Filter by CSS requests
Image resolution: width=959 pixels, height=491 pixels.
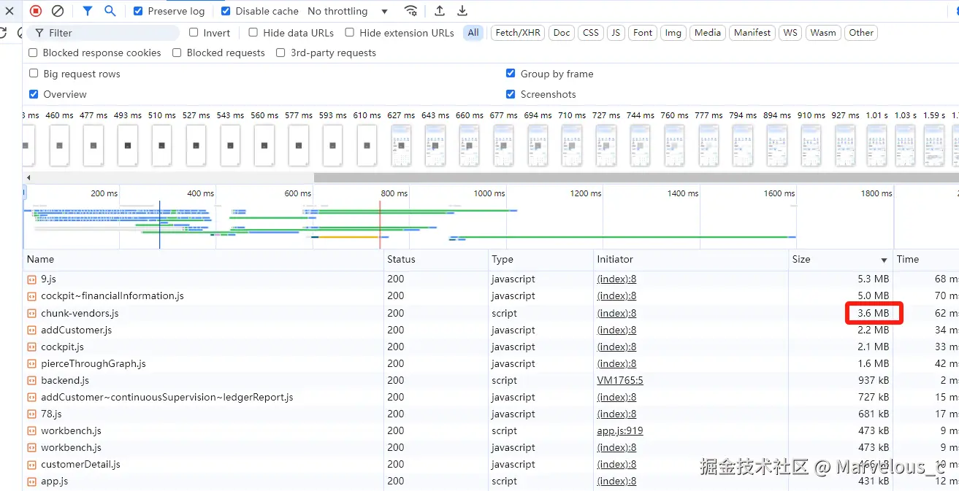(x=591, y=33)
